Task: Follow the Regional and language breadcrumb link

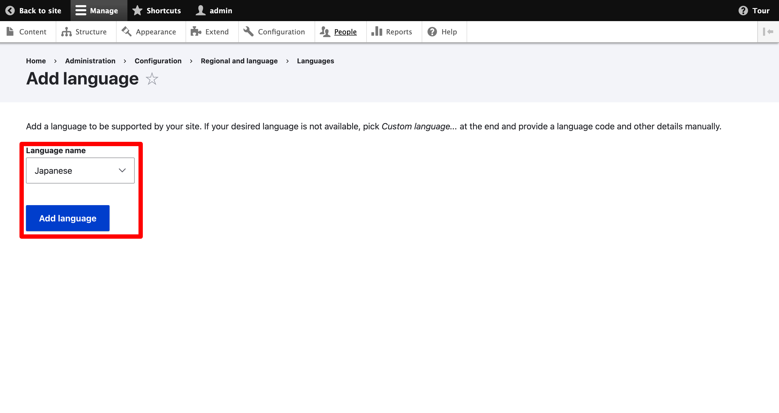Action: (239, 61)
